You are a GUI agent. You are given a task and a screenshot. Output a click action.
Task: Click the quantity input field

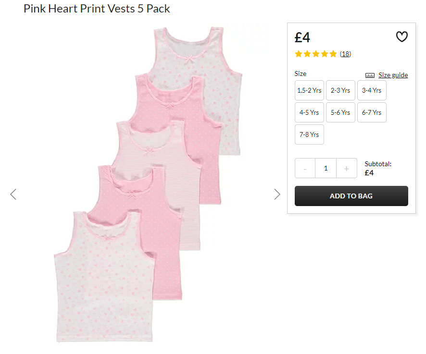326,168
